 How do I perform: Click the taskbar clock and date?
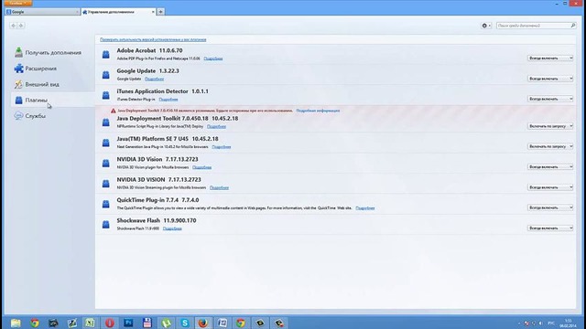568,323
